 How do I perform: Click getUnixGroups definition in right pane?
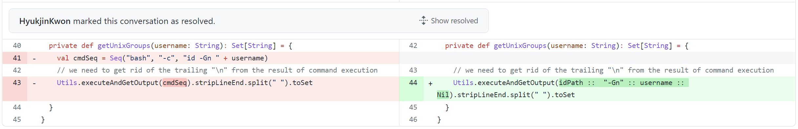(520, 46)
